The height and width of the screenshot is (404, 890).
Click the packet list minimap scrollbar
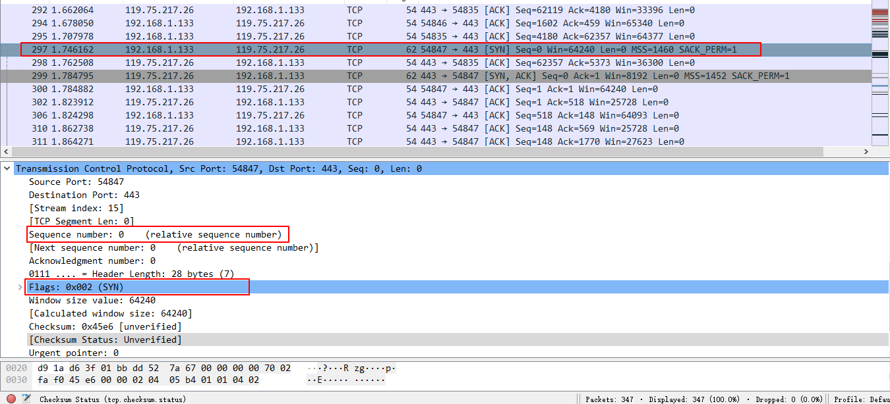(x=880, y=72)
